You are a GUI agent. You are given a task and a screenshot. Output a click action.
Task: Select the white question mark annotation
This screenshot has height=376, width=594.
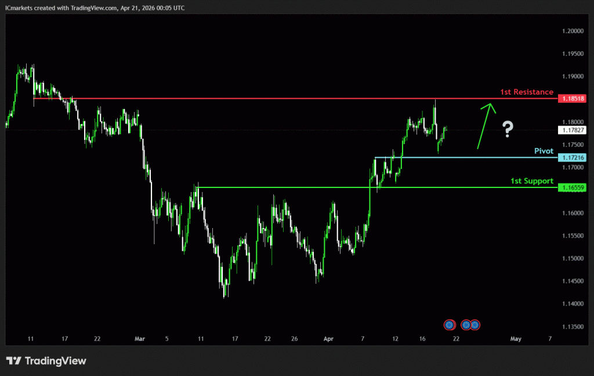(508, 129)
